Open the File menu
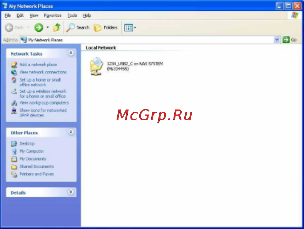Screen dimensions: 304x229 [x=8, y=15]
